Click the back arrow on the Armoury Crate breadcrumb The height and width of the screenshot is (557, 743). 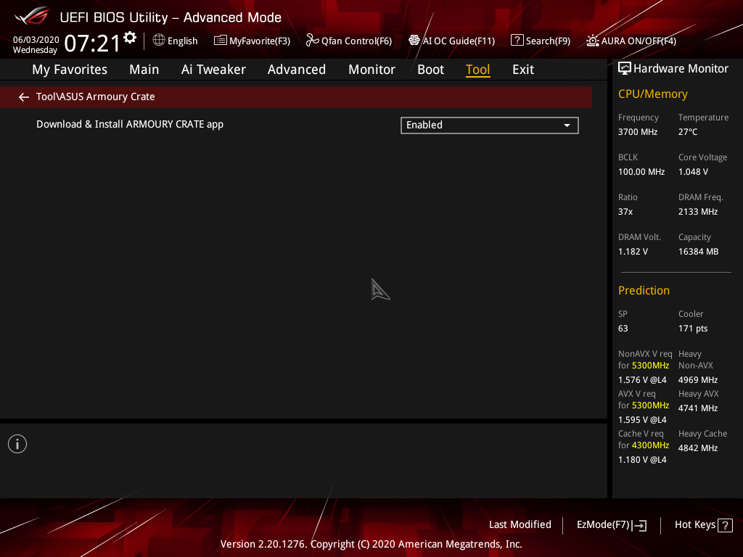pos(23,96)
